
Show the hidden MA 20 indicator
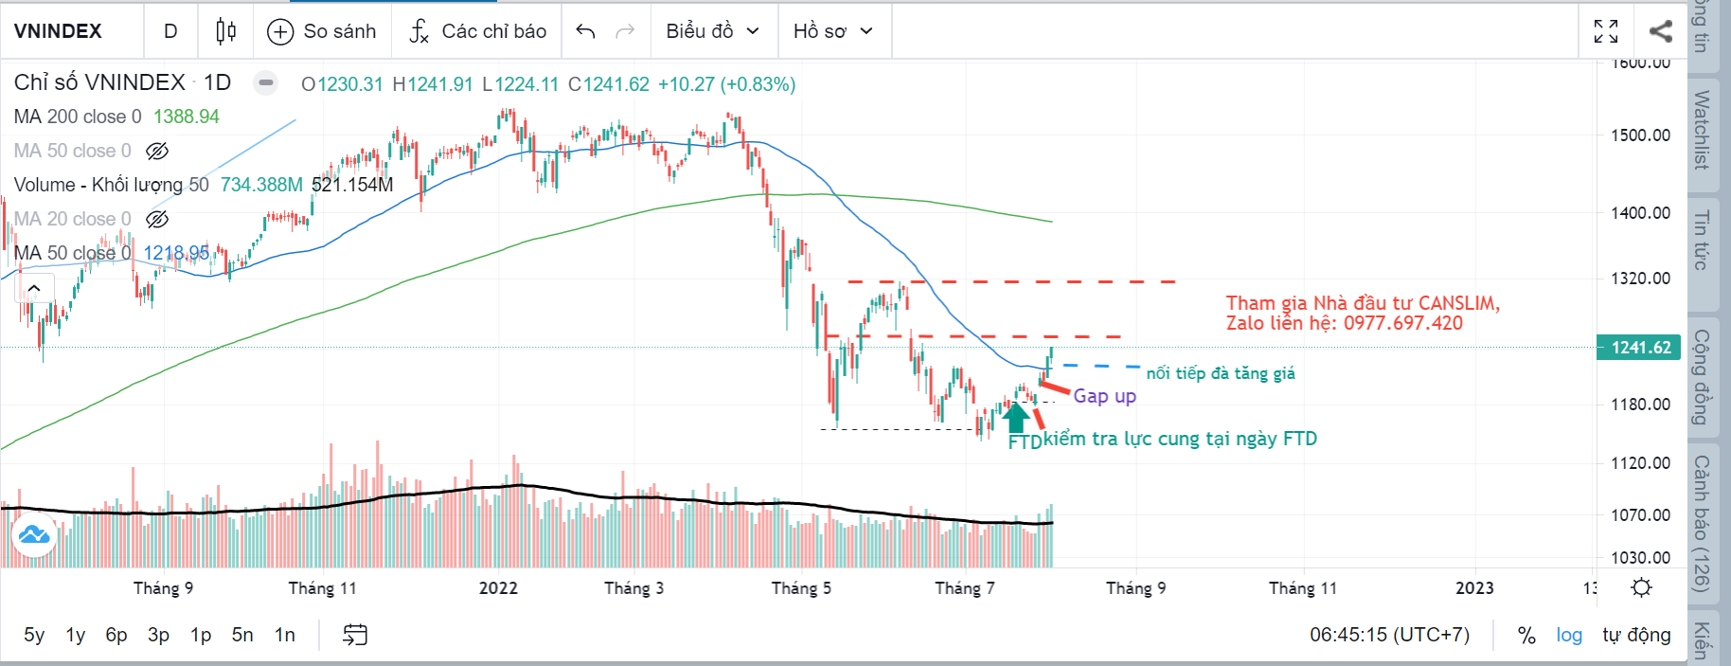[x=157, y=219]
